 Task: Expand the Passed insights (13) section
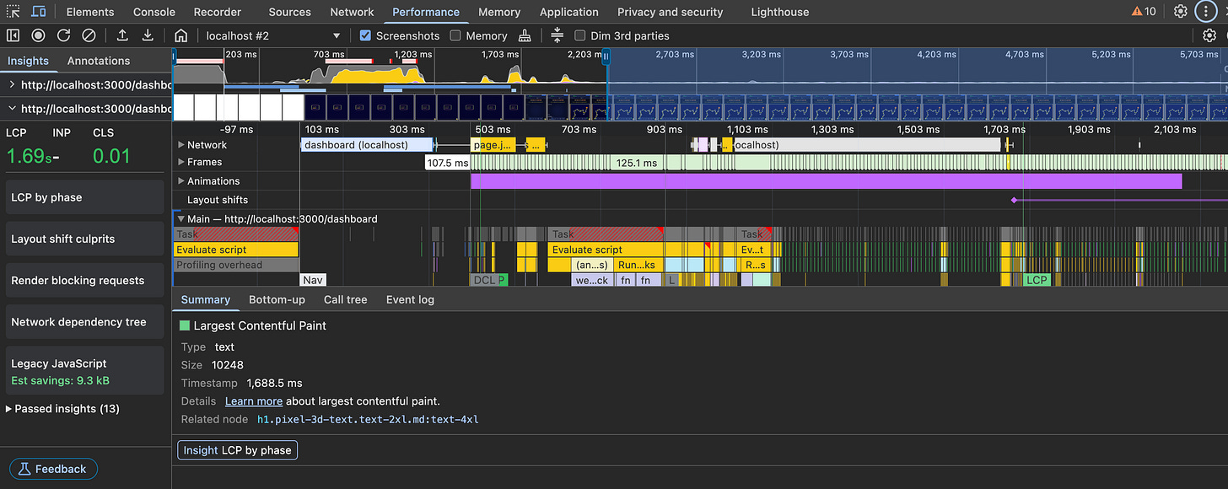[x=64, y=409]
